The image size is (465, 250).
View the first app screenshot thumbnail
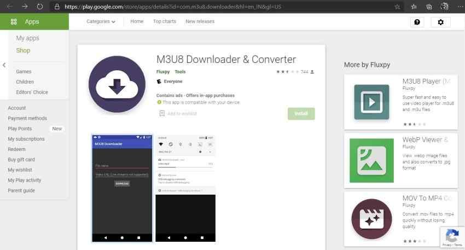coord(121,188)
